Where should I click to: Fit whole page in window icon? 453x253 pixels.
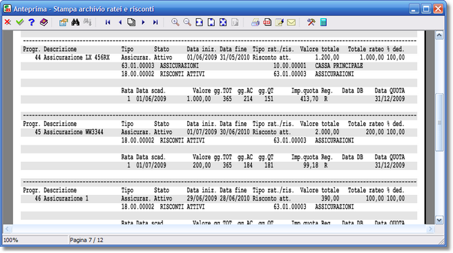click(223, 22)
